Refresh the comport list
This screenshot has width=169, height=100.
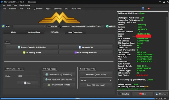tap(111, 26)
